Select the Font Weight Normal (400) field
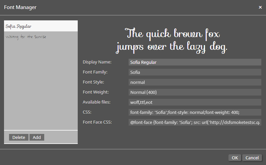The image size is (266, 165). pos(194,92)
